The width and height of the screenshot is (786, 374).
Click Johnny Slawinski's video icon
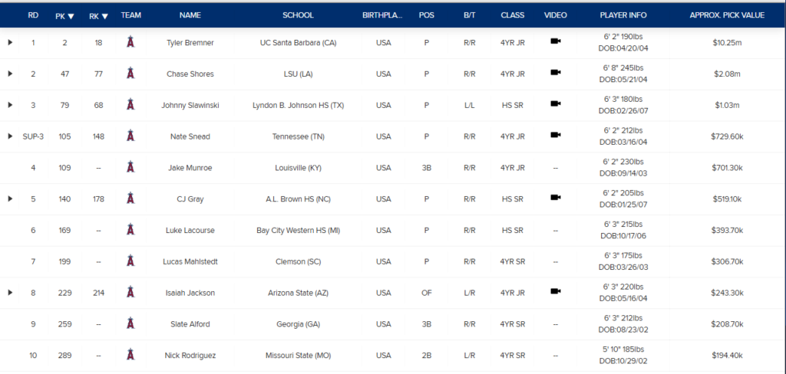pos(556,103)
